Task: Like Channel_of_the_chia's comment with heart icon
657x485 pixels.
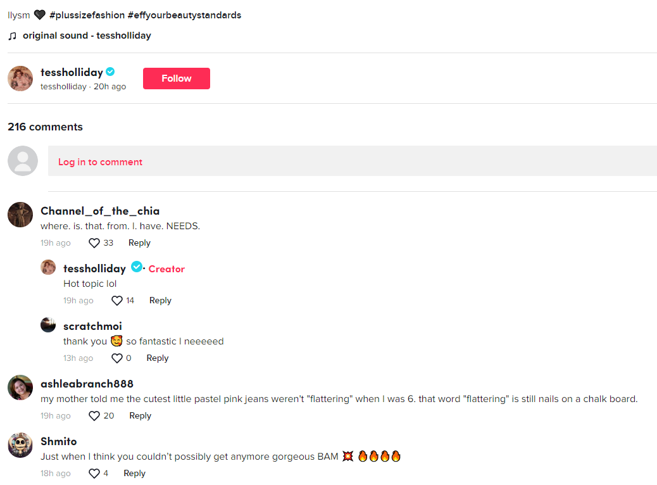Action: (94, 243)
